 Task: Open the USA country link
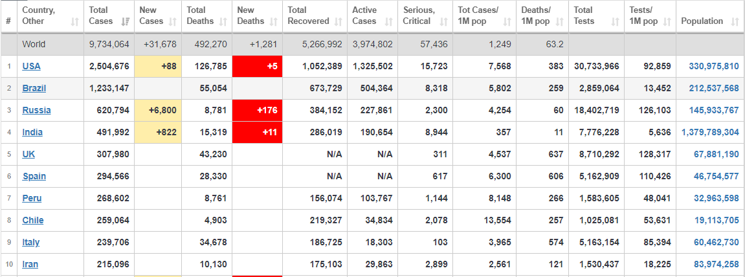click(x=31, y=67)
